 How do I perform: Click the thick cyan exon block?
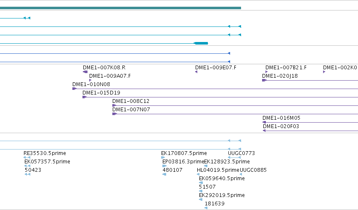(201, 43)
